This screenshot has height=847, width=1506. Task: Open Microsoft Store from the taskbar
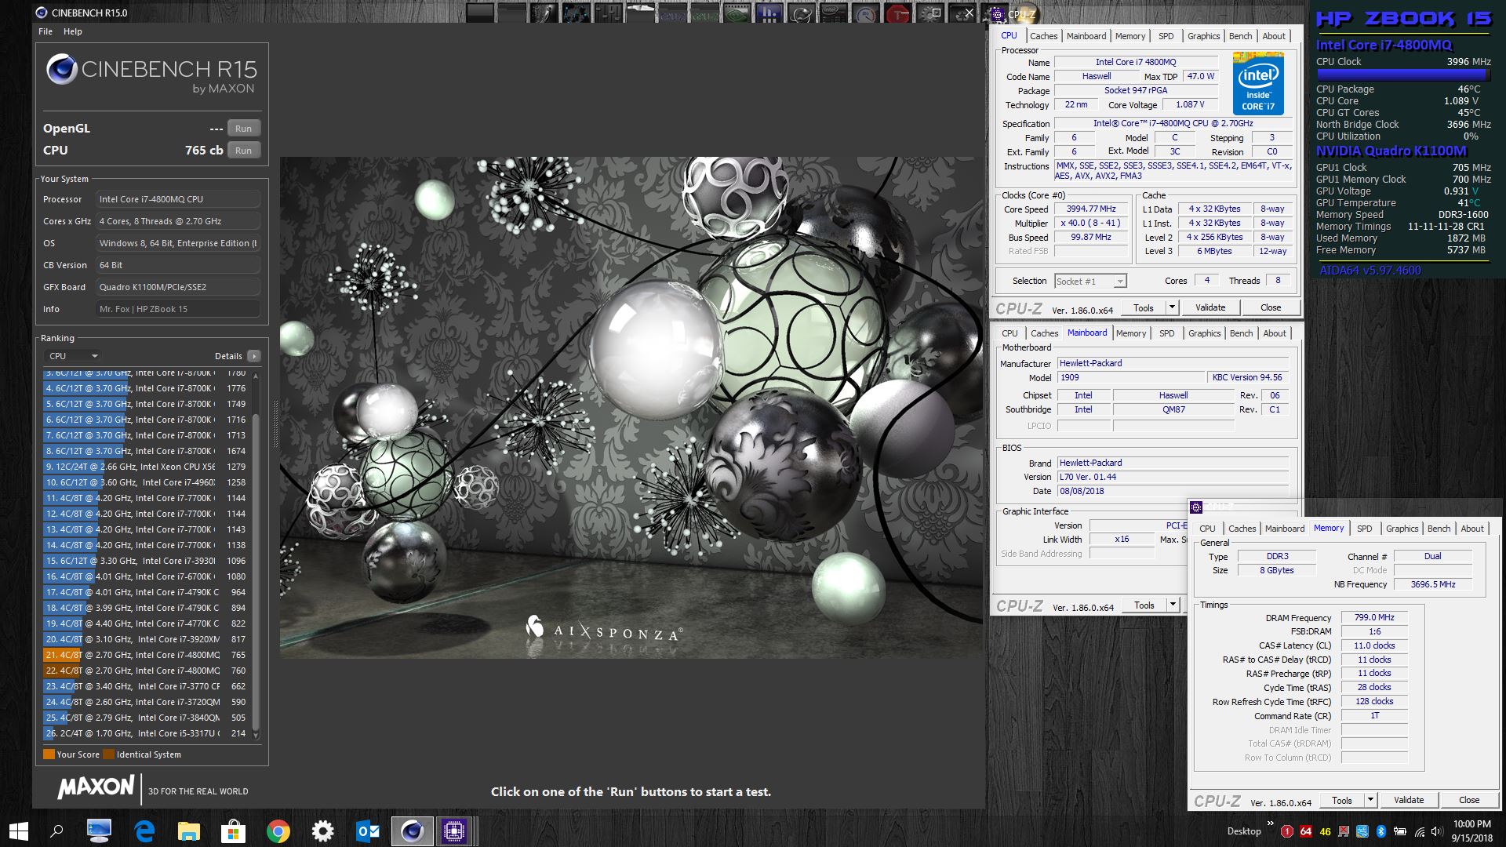pyautogui.click(x=234, y=831)
